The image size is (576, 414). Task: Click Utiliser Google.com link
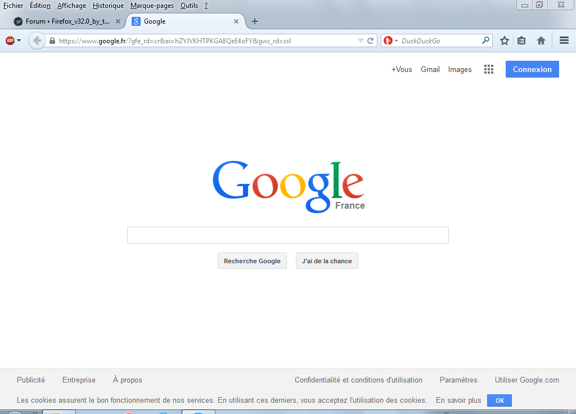click(526, 380)
